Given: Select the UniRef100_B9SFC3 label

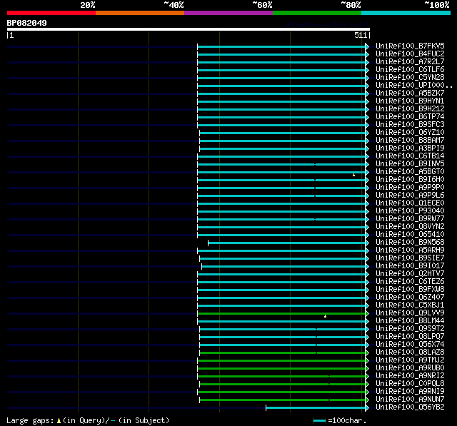Looking at the screenshot, I should click(410, 125).
